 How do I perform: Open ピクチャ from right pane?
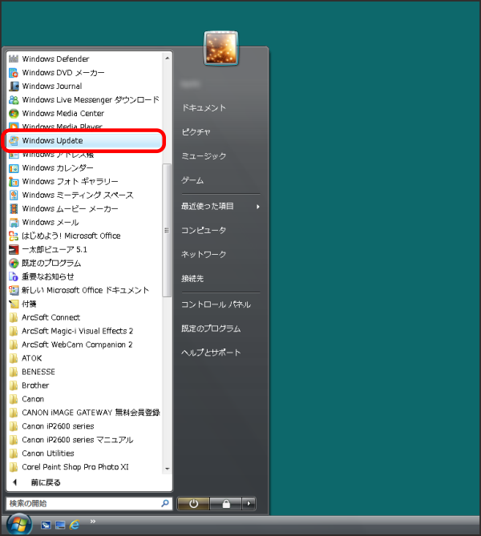[196, 132]
